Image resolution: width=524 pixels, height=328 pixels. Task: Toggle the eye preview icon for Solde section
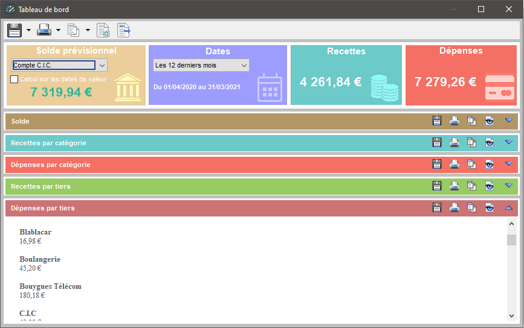(490, 121)
